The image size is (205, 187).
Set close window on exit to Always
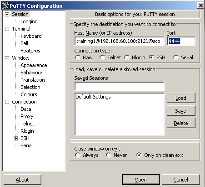[x=78, y=155]
